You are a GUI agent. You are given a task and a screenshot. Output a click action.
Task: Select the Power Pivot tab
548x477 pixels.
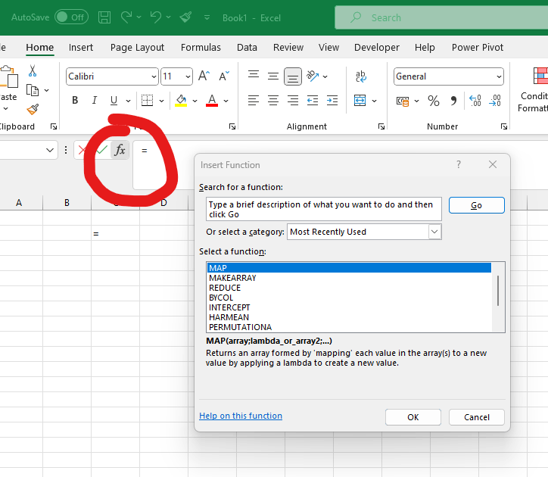click(478, 47)
